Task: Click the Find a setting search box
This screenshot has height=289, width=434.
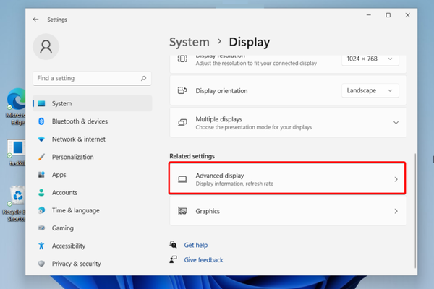Action: [85, 78]
